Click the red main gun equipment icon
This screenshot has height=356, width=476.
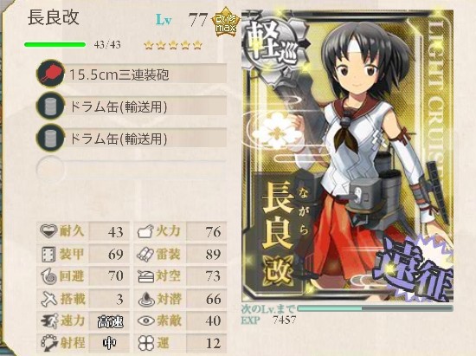tap(50, 74)
